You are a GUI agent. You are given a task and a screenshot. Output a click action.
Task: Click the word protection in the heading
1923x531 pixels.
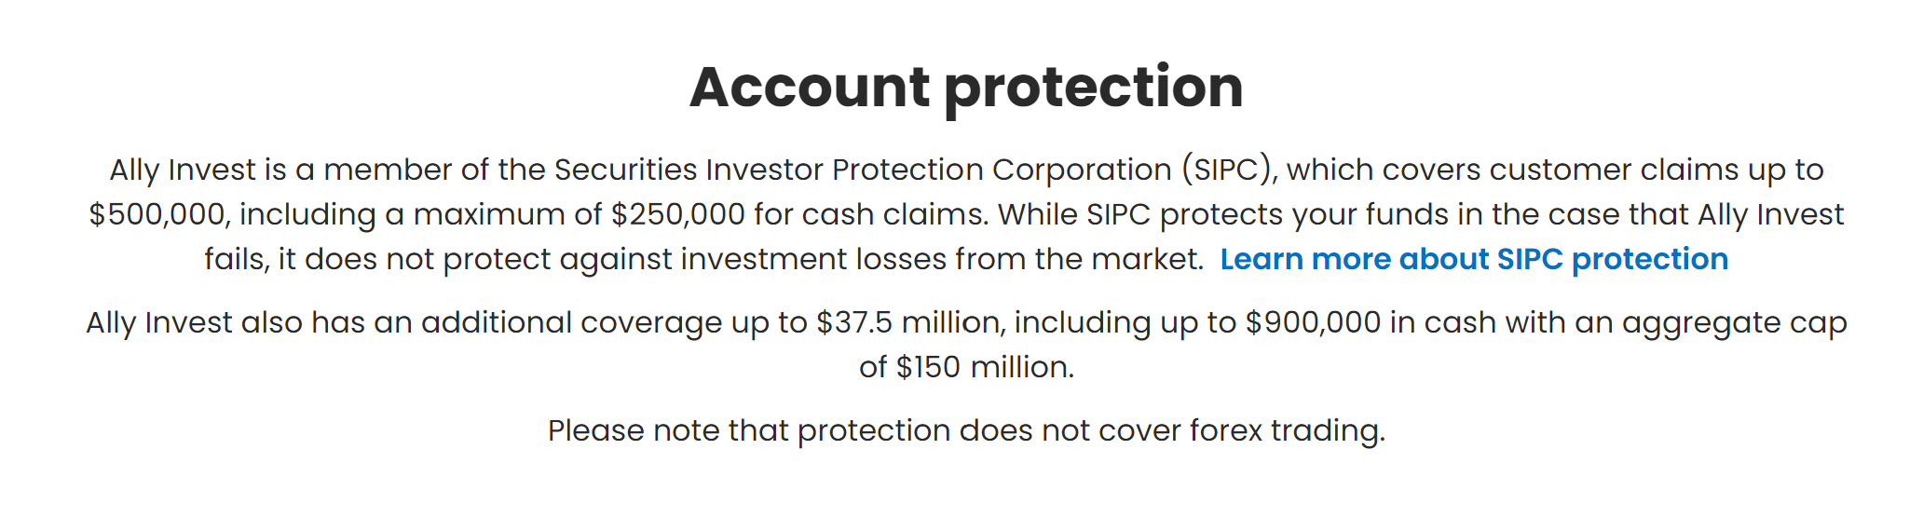1094,89
